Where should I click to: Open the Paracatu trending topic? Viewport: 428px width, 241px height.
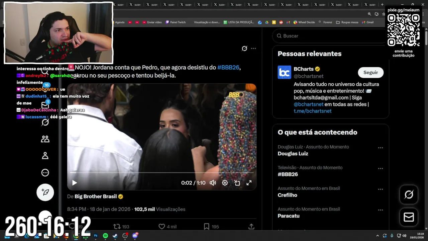click(288, 216)
